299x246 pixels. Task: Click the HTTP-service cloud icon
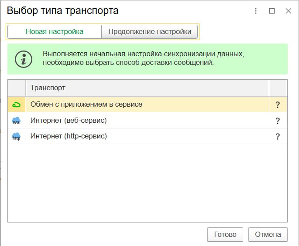17,136
